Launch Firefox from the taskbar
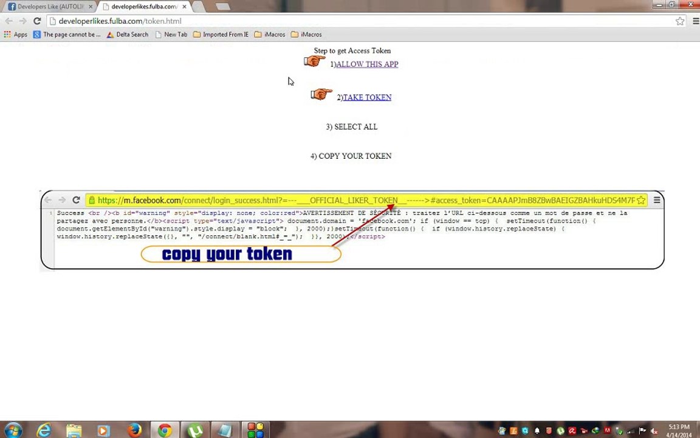 click(x=134, y=430)
